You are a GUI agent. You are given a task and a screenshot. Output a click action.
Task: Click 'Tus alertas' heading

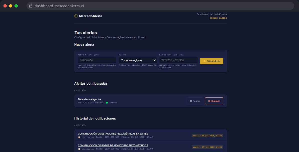pyautogui.click(x=86, y=33)
